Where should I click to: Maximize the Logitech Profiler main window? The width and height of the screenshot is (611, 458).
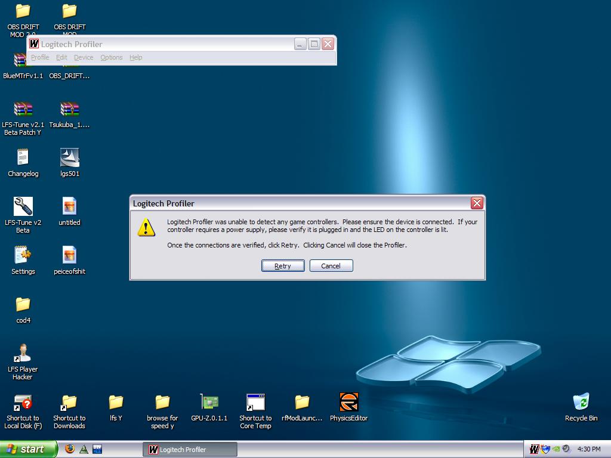pyautogui.click(x=314, y=44)
